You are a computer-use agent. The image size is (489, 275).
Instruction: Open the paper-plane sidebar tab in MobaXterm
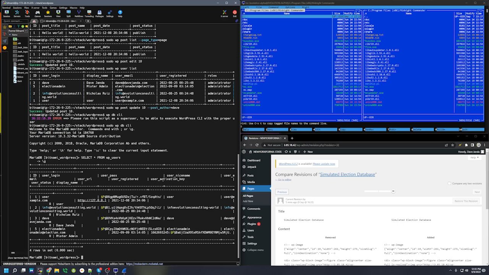tap(5, 41)
